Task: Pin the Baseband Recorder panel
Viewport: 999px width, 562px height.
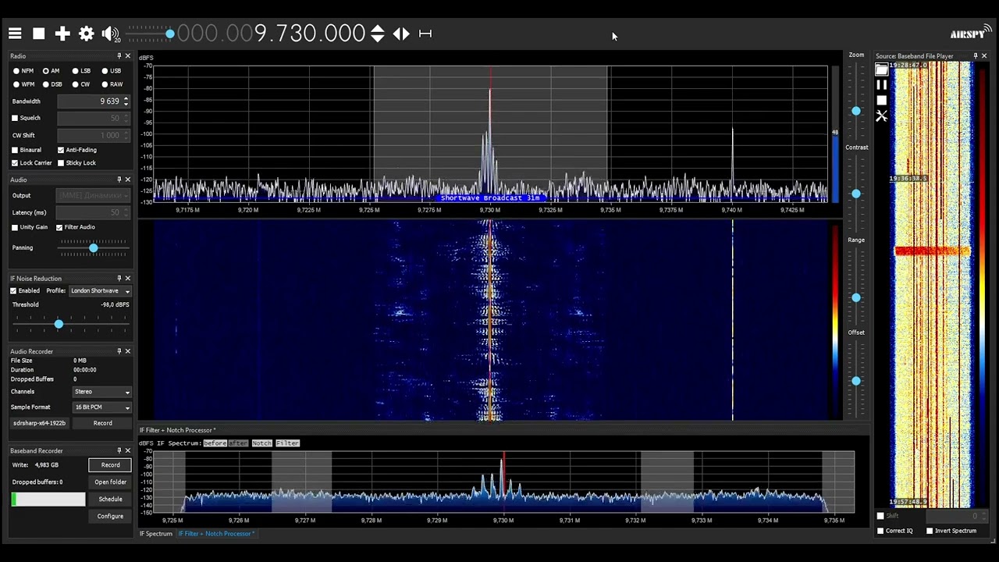Action: [119, 450]
